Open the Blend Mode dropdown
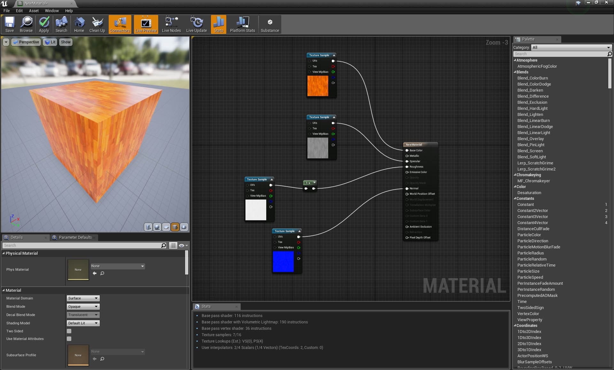 [83, 306]
